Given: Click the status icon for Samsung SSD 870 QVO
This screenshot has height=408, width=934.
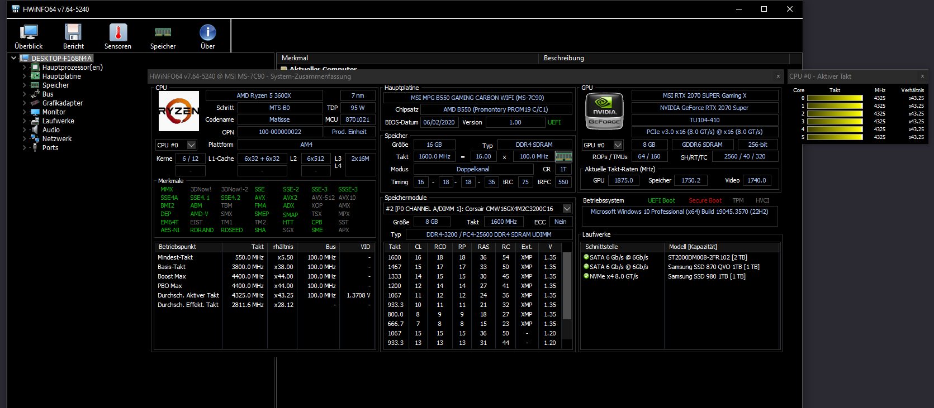Looking at the screenshot, I should (586, 267).
